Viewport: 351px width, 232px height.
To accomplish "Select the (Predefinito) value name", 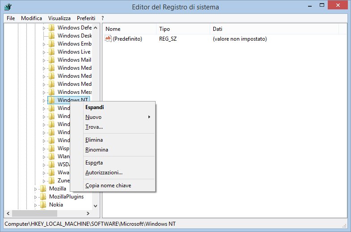I will [x=127, y=39].
